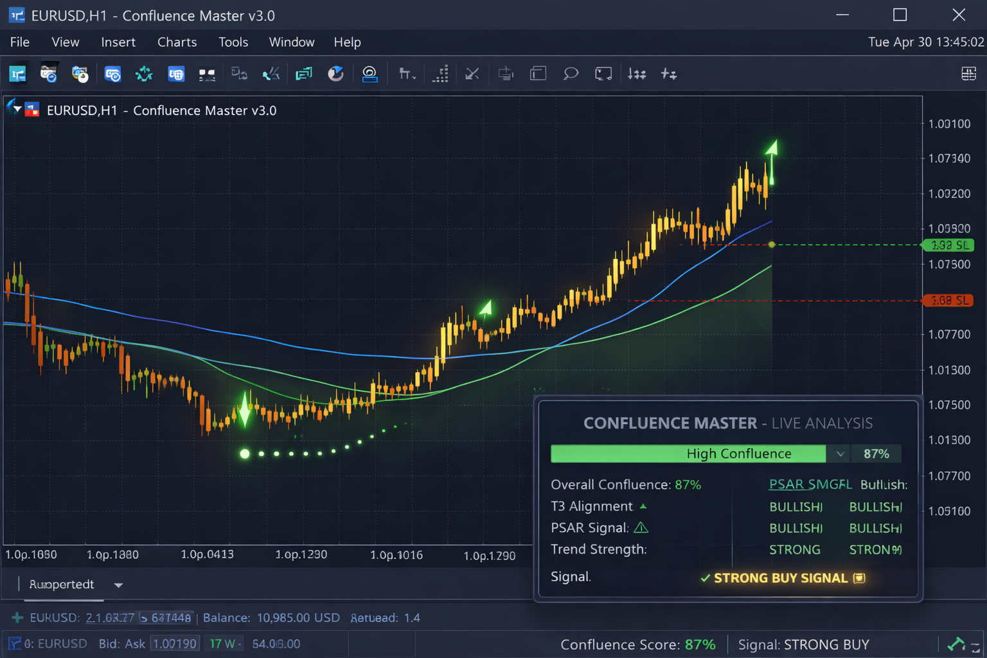Click the teal pen strokes toolbar icon
The height and width of the screenshot is (658, 987).
click(x=271, y=74)
